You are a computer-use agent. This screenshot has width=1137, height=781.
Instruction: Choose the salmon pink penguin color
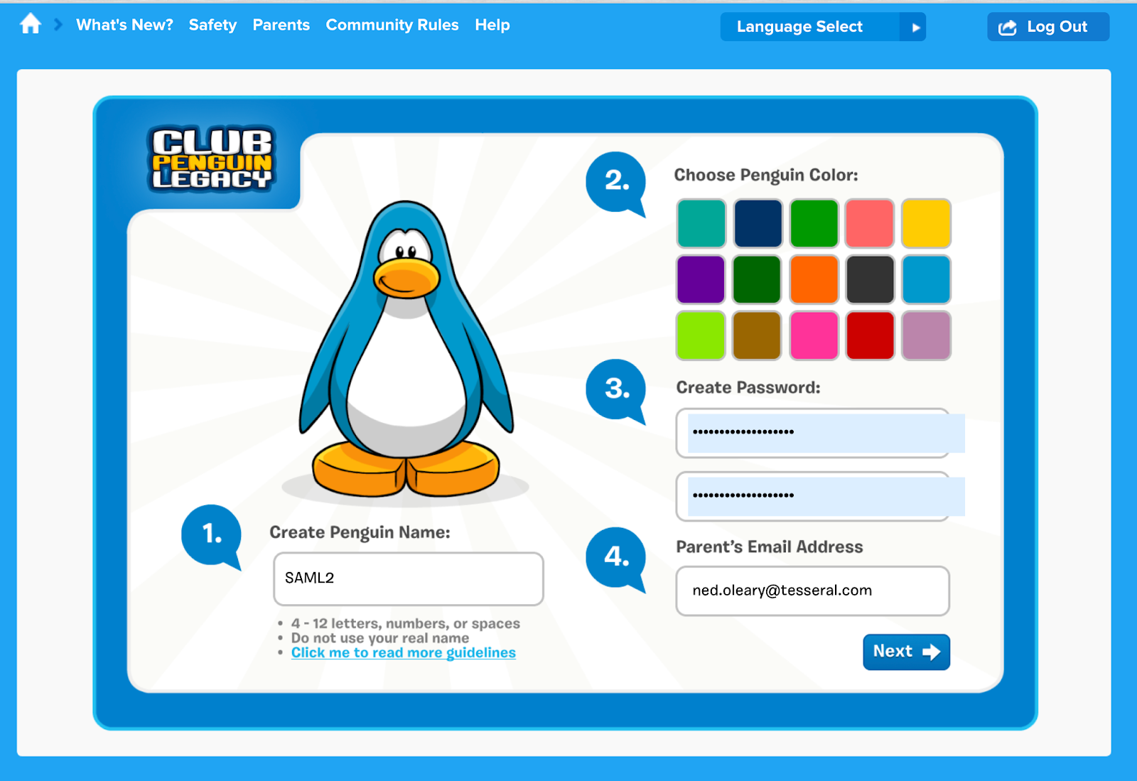[x=870, y=223]
